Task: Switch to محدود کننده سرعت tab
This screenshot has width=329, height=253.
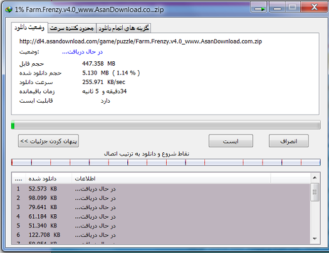Action: coord(72,28)
